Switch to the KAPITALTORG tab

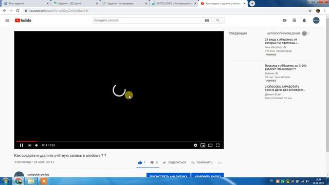[174, 4]
